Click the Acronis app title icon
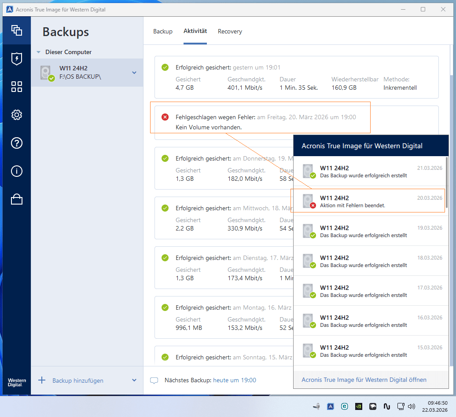Image resolution: width=456 pixels, height=417 pixels. [x=10, y=9]
